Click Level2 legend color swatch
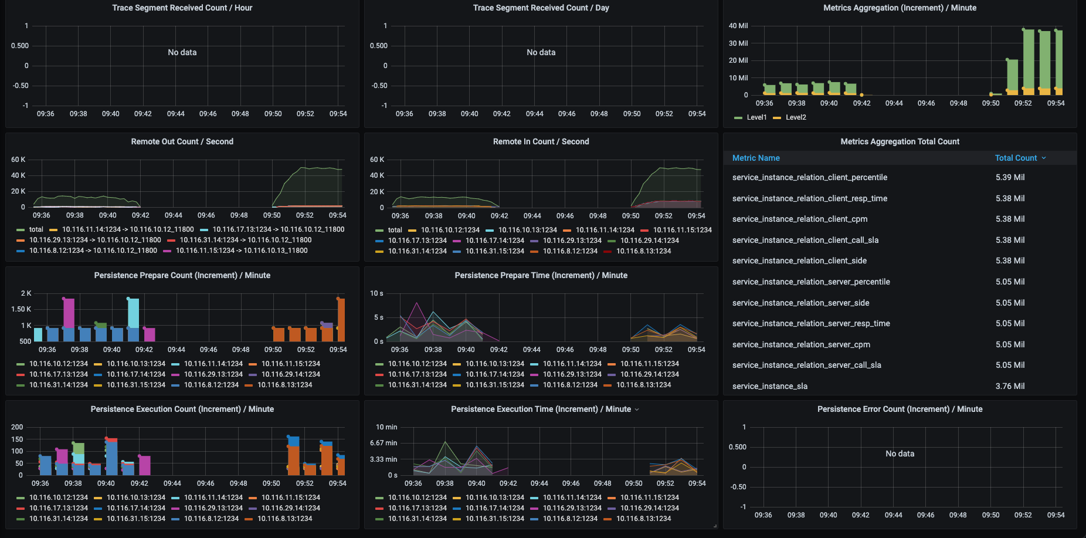 [x=777, y=118]
